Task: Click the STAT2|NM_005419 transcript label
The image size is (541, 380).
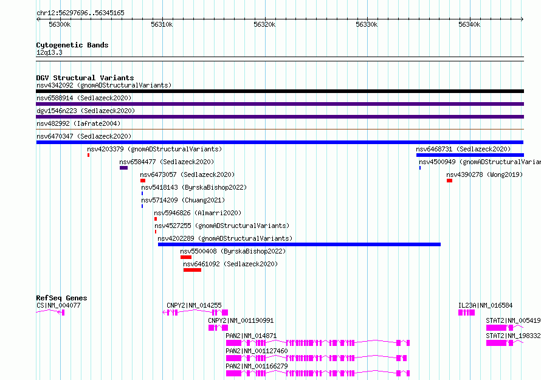Action: point(513,320)
